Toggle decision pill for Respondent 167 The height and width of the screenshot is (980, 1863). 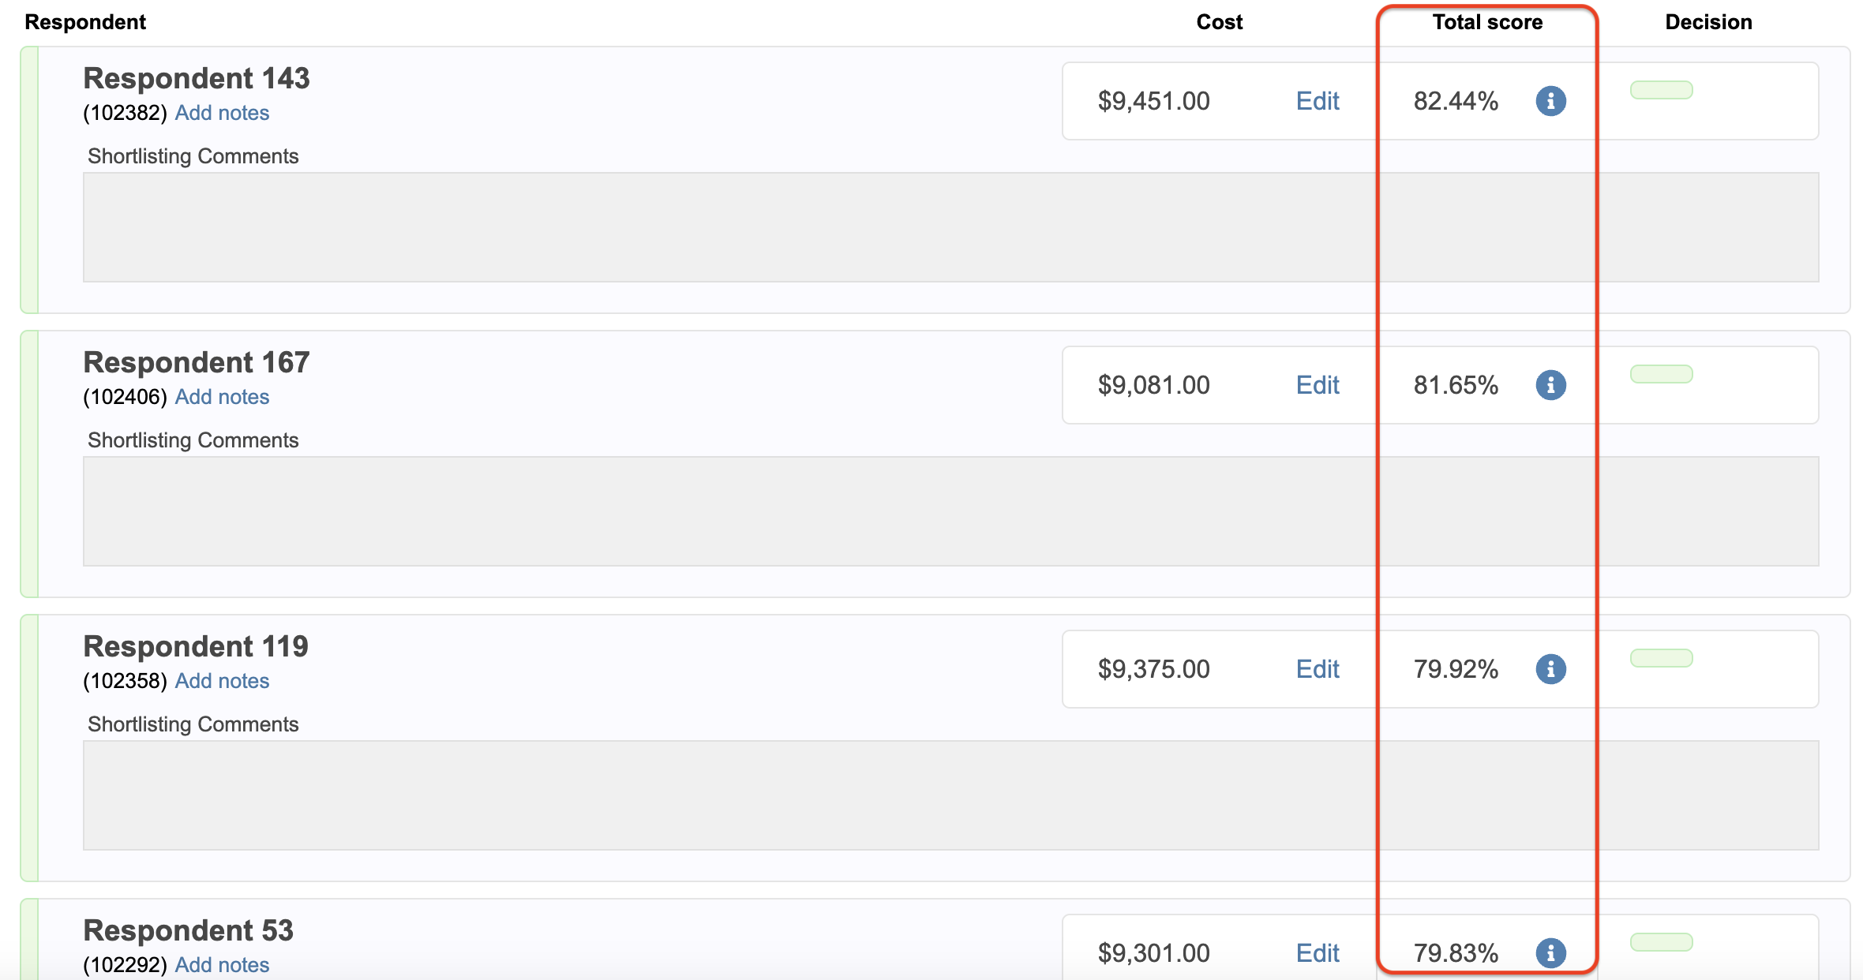[x=1661, y=374]
